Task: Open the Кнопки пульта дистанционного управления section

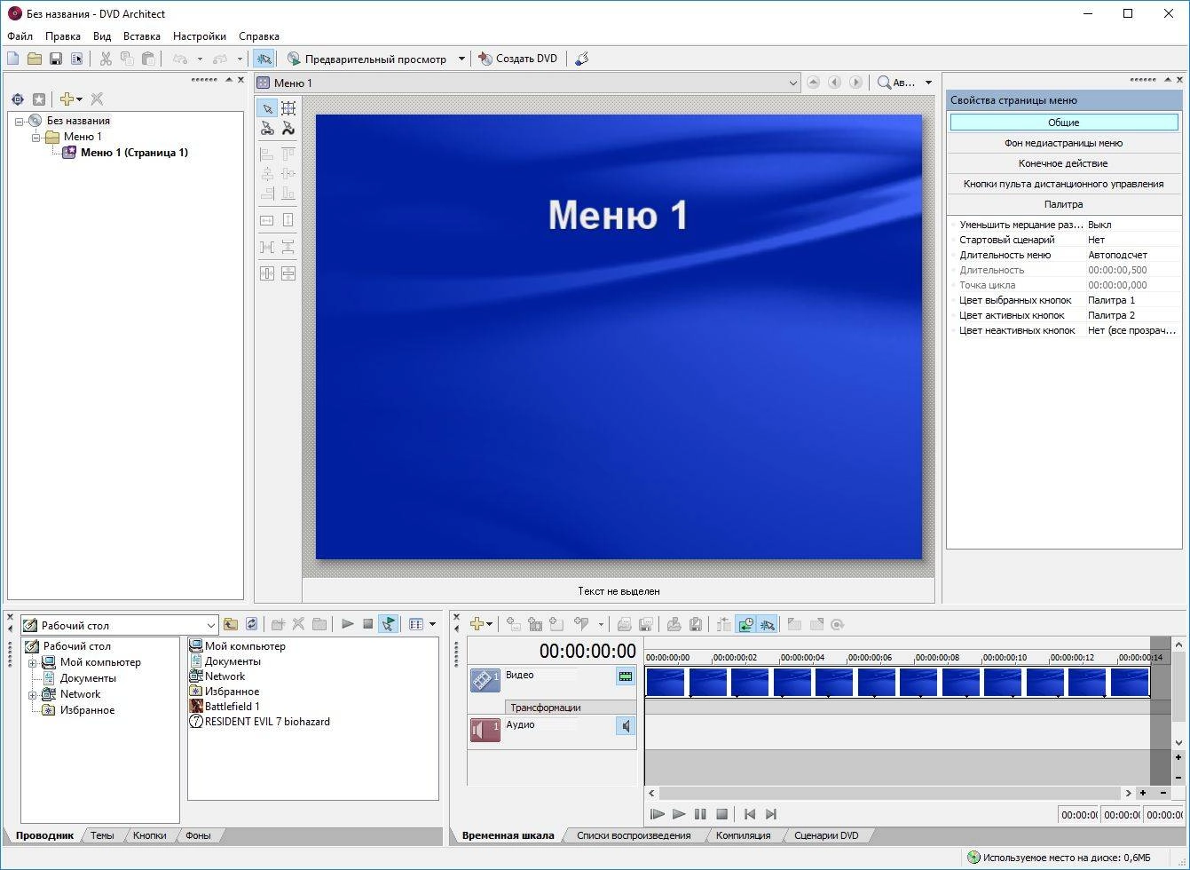Action: 1063,184
